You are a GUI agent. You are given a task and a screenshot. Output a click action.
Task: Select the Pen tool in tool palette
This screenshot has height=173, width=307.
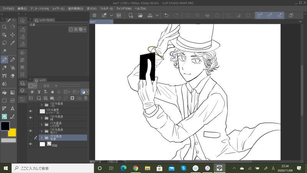(4, 60)
